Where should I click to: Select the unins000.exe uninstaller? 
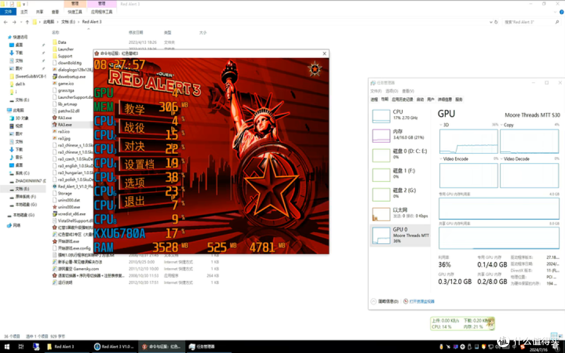pos(66,207)
